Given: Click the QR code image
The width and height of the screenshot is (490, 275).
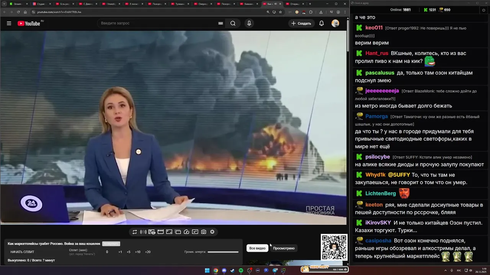Looking at the screenshot, I should [334, 247].
